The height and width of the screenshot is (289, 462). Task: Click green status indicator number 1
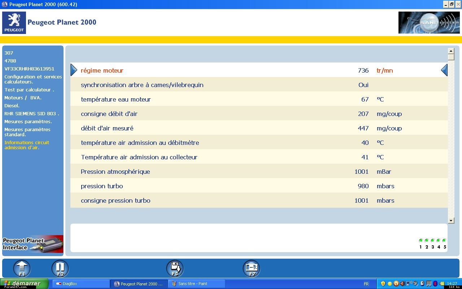tap(420, 241)
